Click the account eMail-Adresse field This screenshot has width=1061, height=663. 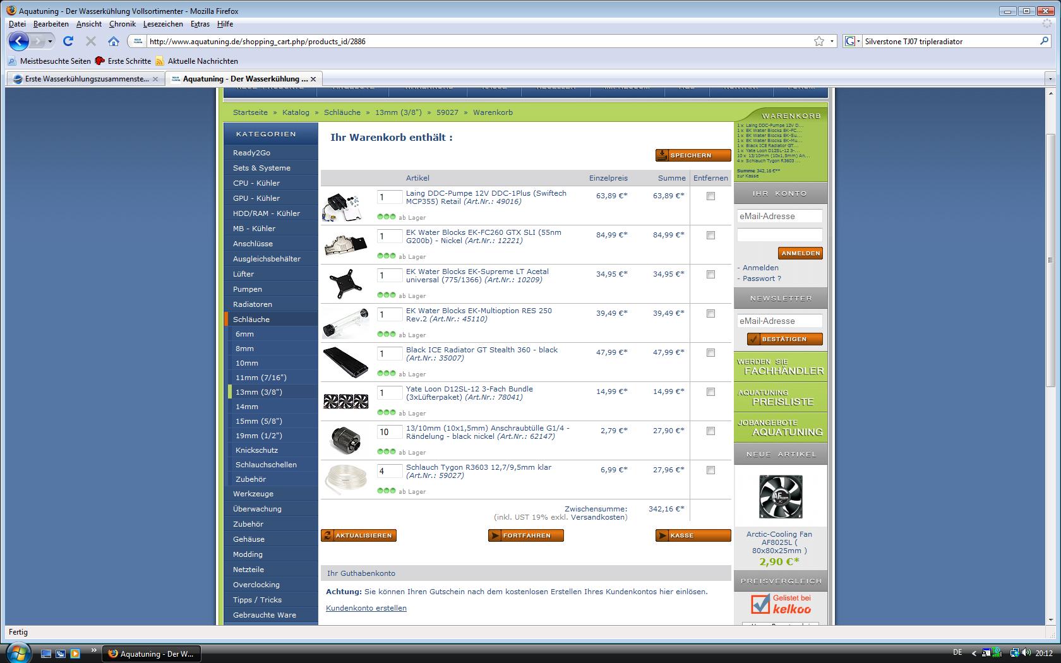(780, 216)
